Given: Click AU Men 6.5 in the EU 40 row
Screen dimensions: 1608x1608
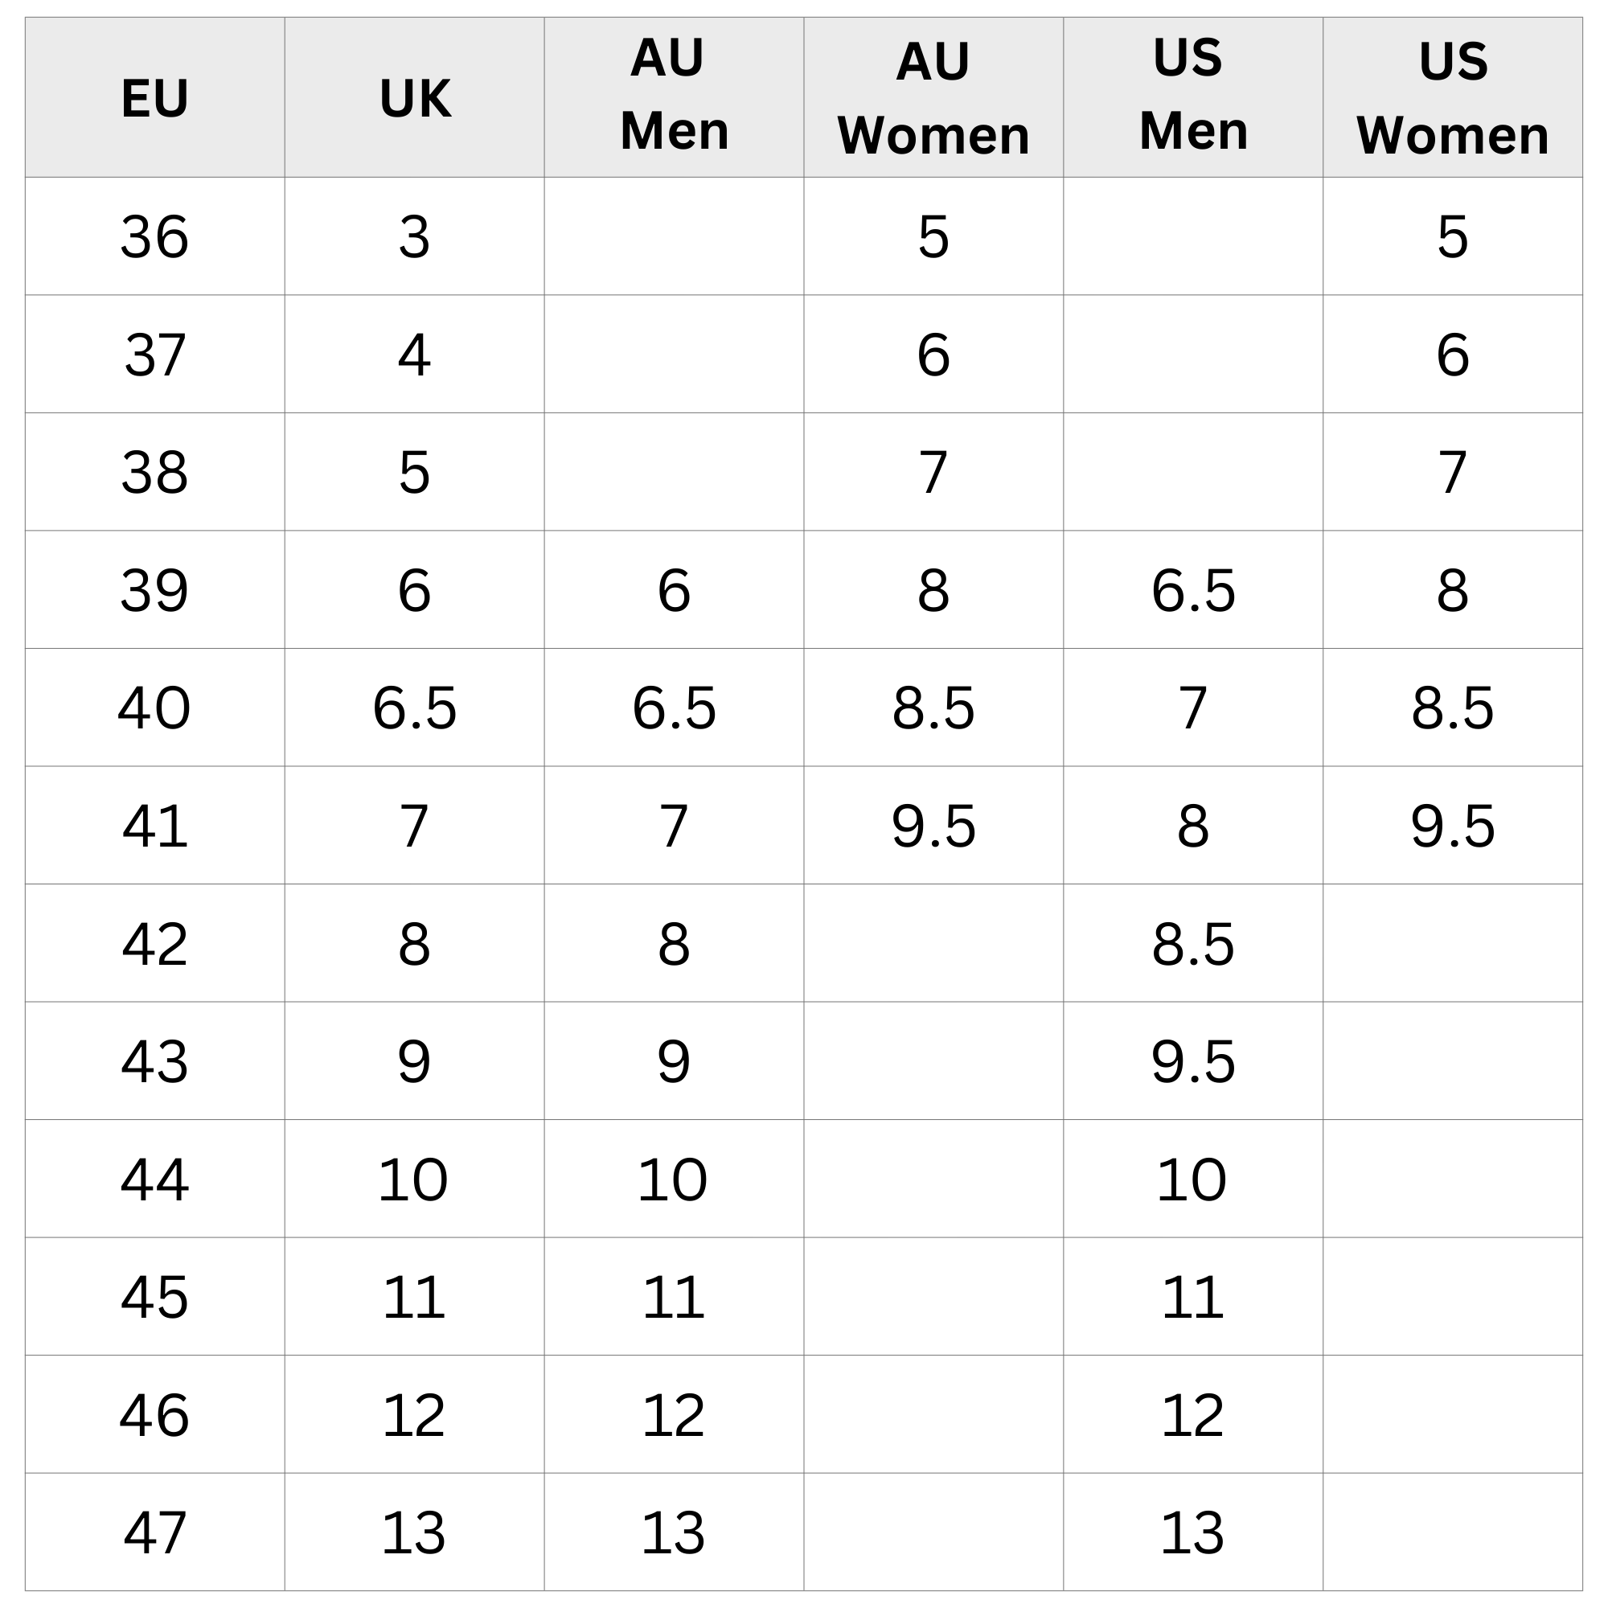Looking at the screenshot, I should pos(675,708).
